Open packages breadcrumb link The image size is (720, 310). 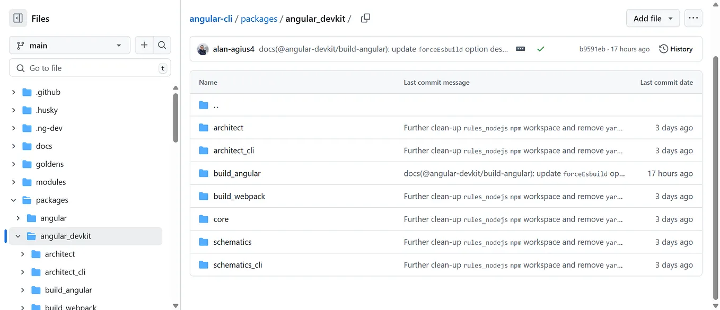259,19
